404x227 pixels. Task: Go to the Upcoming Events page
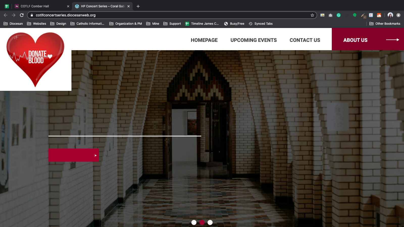pyautogui.click(x=254, y=40)
